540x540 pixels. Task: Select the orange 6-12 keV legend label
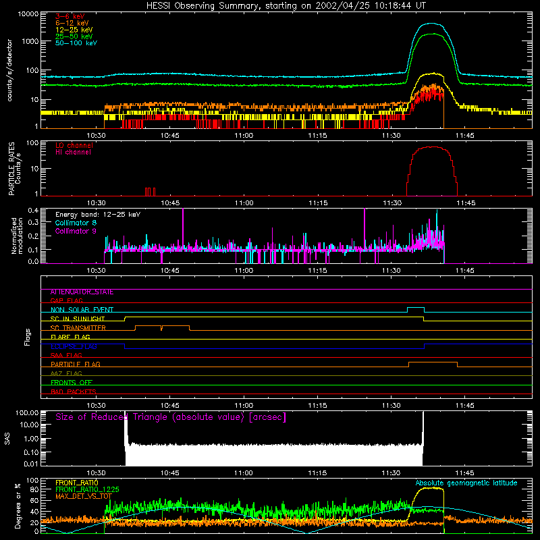(x=72, y=23)
